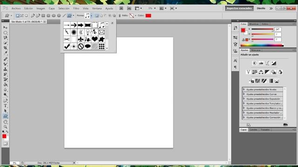This screenshot has width=298, height=167.
Task: Open the Paragraph panel from dock
Action: [x=235, y=67]
